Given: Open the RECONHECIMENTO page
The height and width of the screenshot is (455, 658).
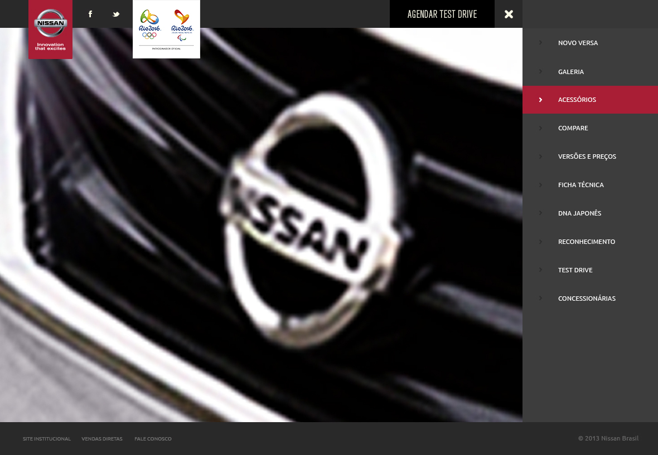Looking at the screenshot, I should 587,241.
